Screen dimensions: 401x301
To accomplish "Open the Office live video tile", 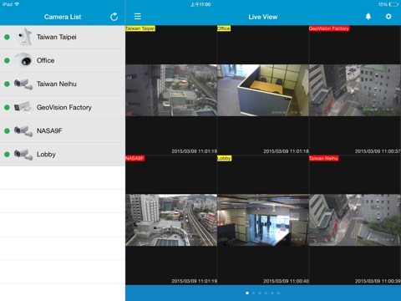I will click(263, 90).
